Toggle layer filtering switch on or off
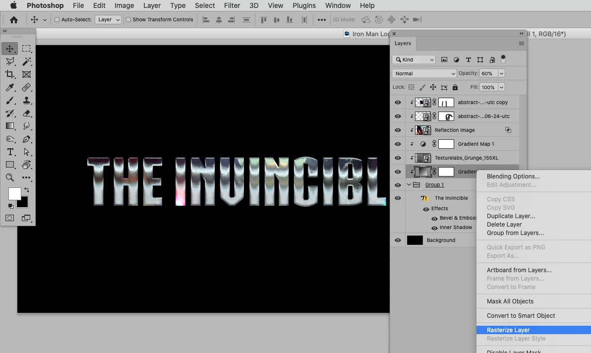 pyautogui.click(x=503, y=59)
